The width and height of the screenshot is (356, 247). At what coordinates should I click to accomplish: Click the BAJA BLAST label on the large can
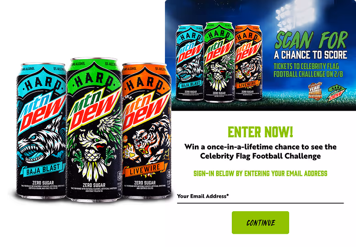pyautogui.click(x=43, y=169)
